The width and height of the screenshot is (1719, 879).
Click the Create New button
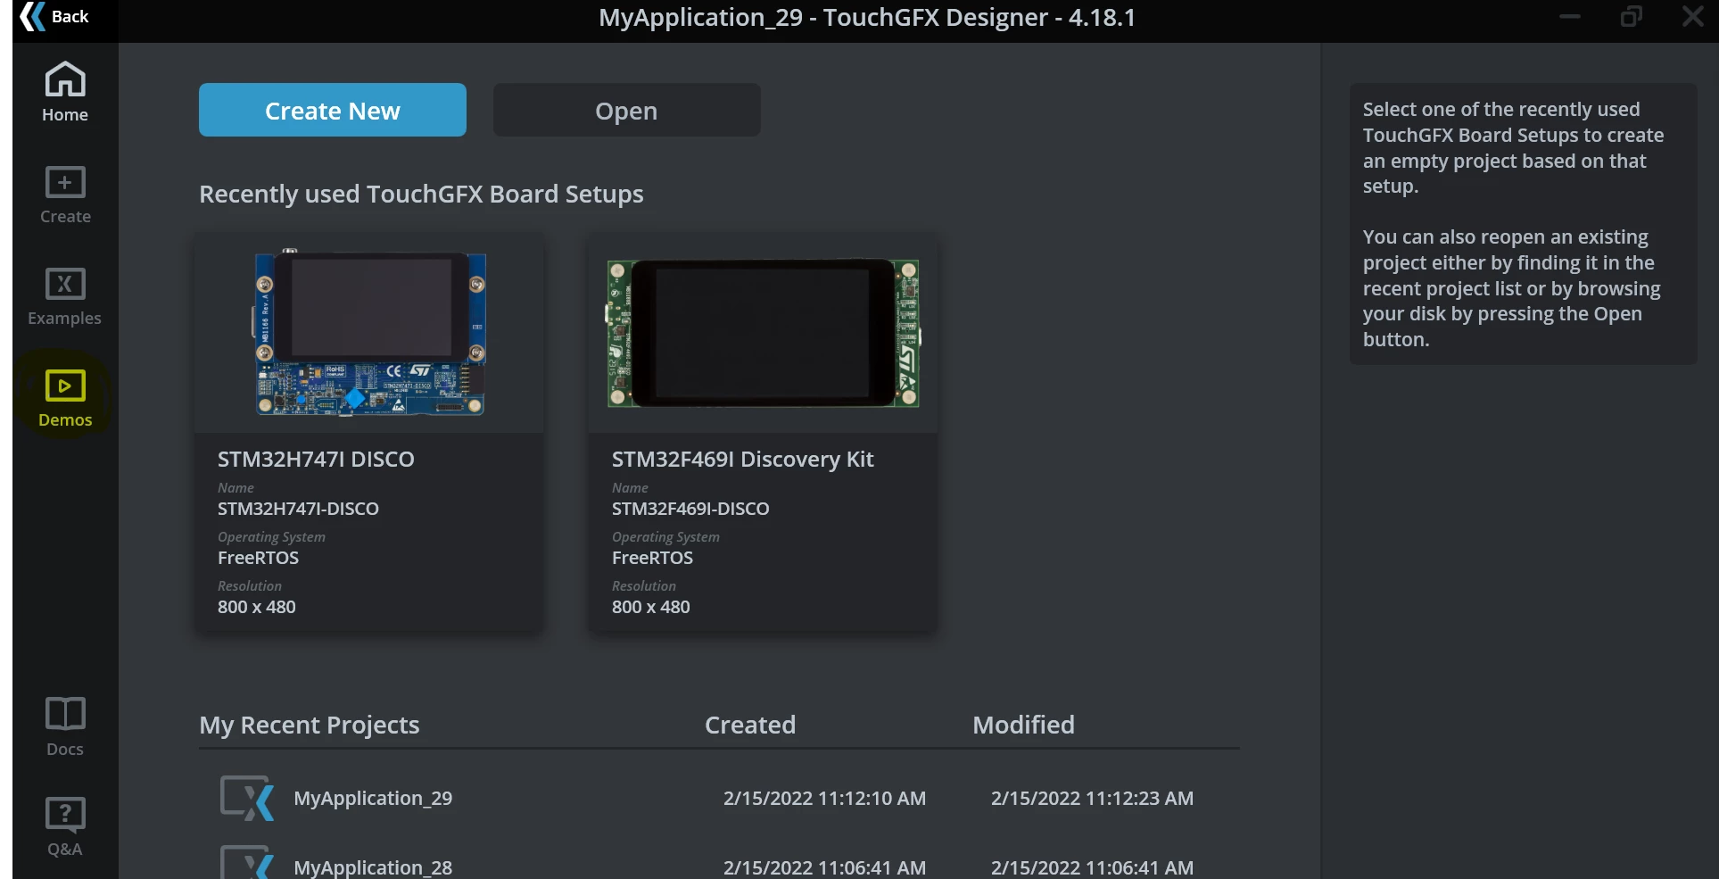click(x=333, y=110)
